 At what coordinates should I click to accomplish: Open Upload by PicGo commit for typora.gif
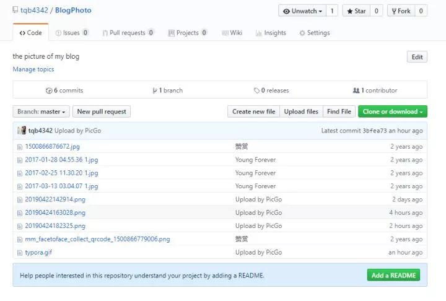tap(258, 252)
